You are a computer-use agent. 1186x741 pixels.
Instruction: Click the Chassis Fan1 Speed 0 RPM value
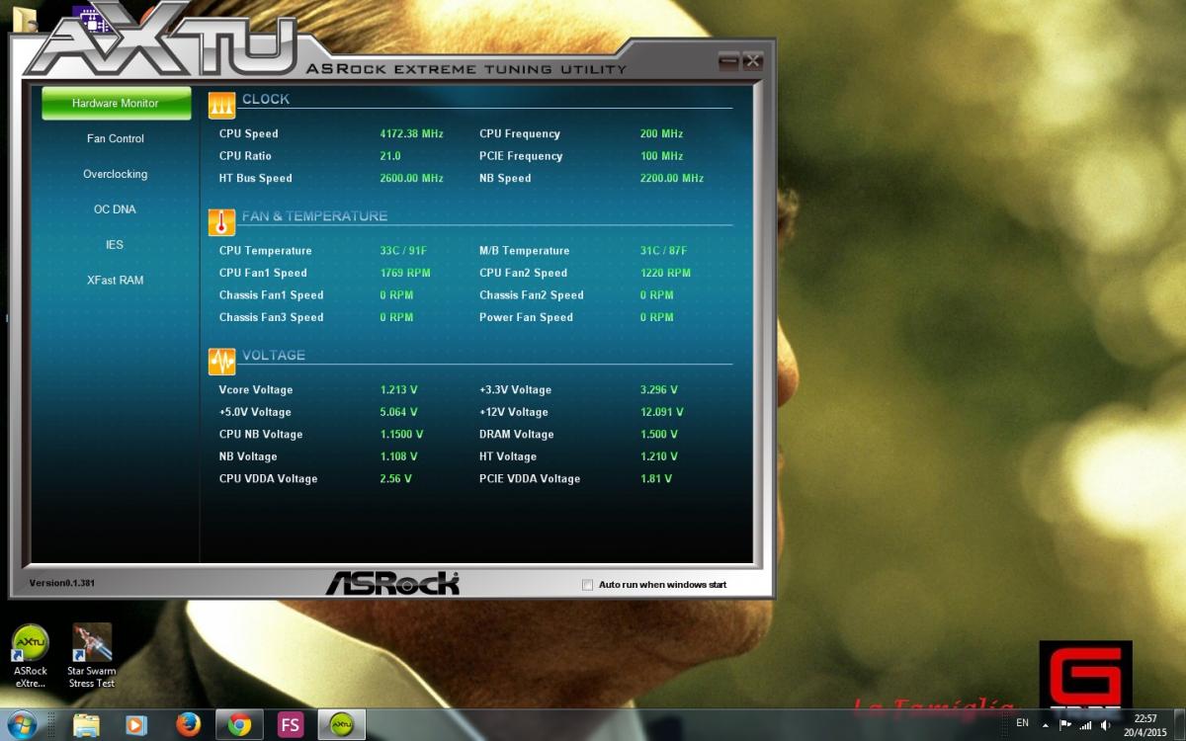coord(396,295)
